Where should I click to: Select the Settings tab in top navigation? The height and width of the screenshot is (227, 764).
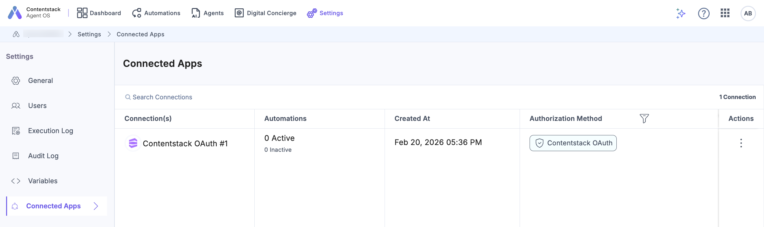[x=325, y=13]
